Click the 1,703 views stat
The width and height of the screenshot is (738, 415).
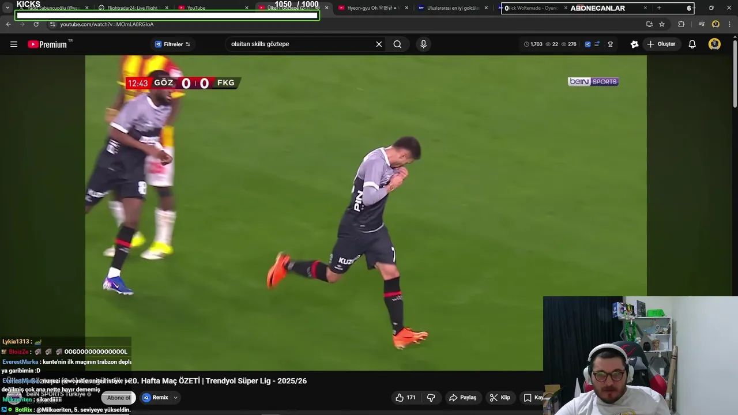point(533,44)
